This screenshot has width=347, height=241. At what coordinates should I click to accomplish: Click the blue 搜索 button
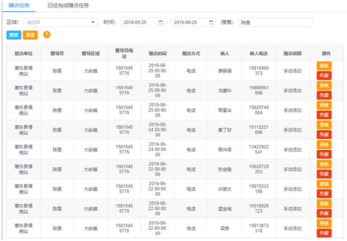[x=14, y=35]
